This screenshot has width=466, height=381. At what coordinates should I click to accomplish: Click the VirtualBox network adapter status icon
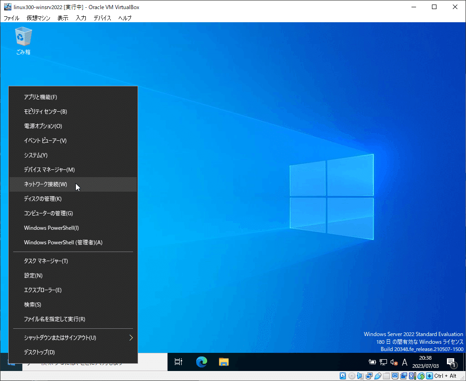coord(369,376)
